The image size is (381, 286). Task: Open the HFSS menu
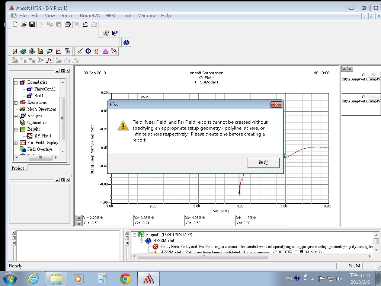pyautogui.click(x=111, y=15)
